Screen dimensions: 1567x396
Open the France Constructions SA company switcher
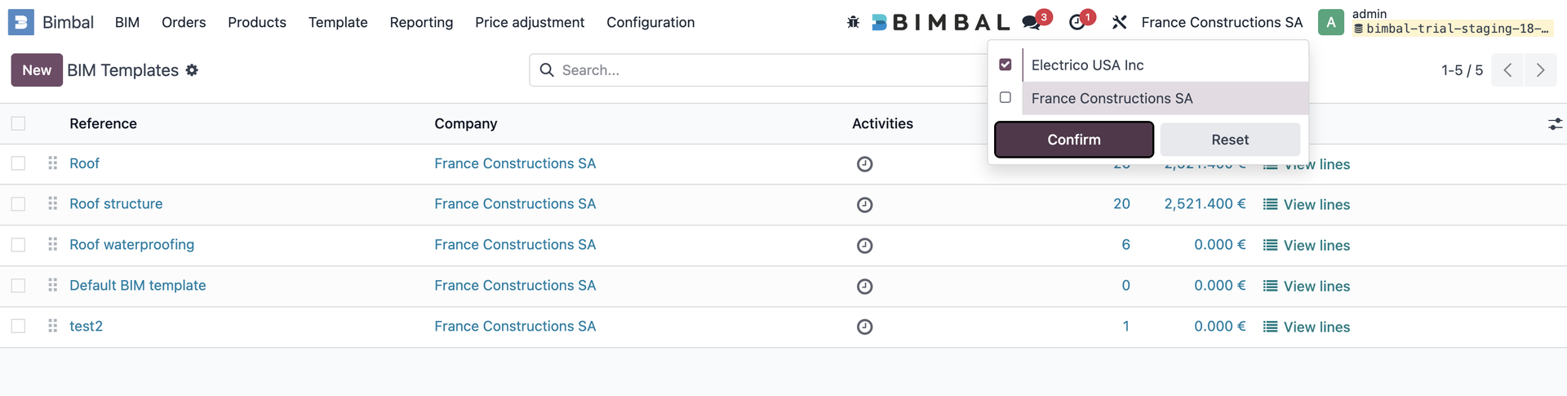1221,22
